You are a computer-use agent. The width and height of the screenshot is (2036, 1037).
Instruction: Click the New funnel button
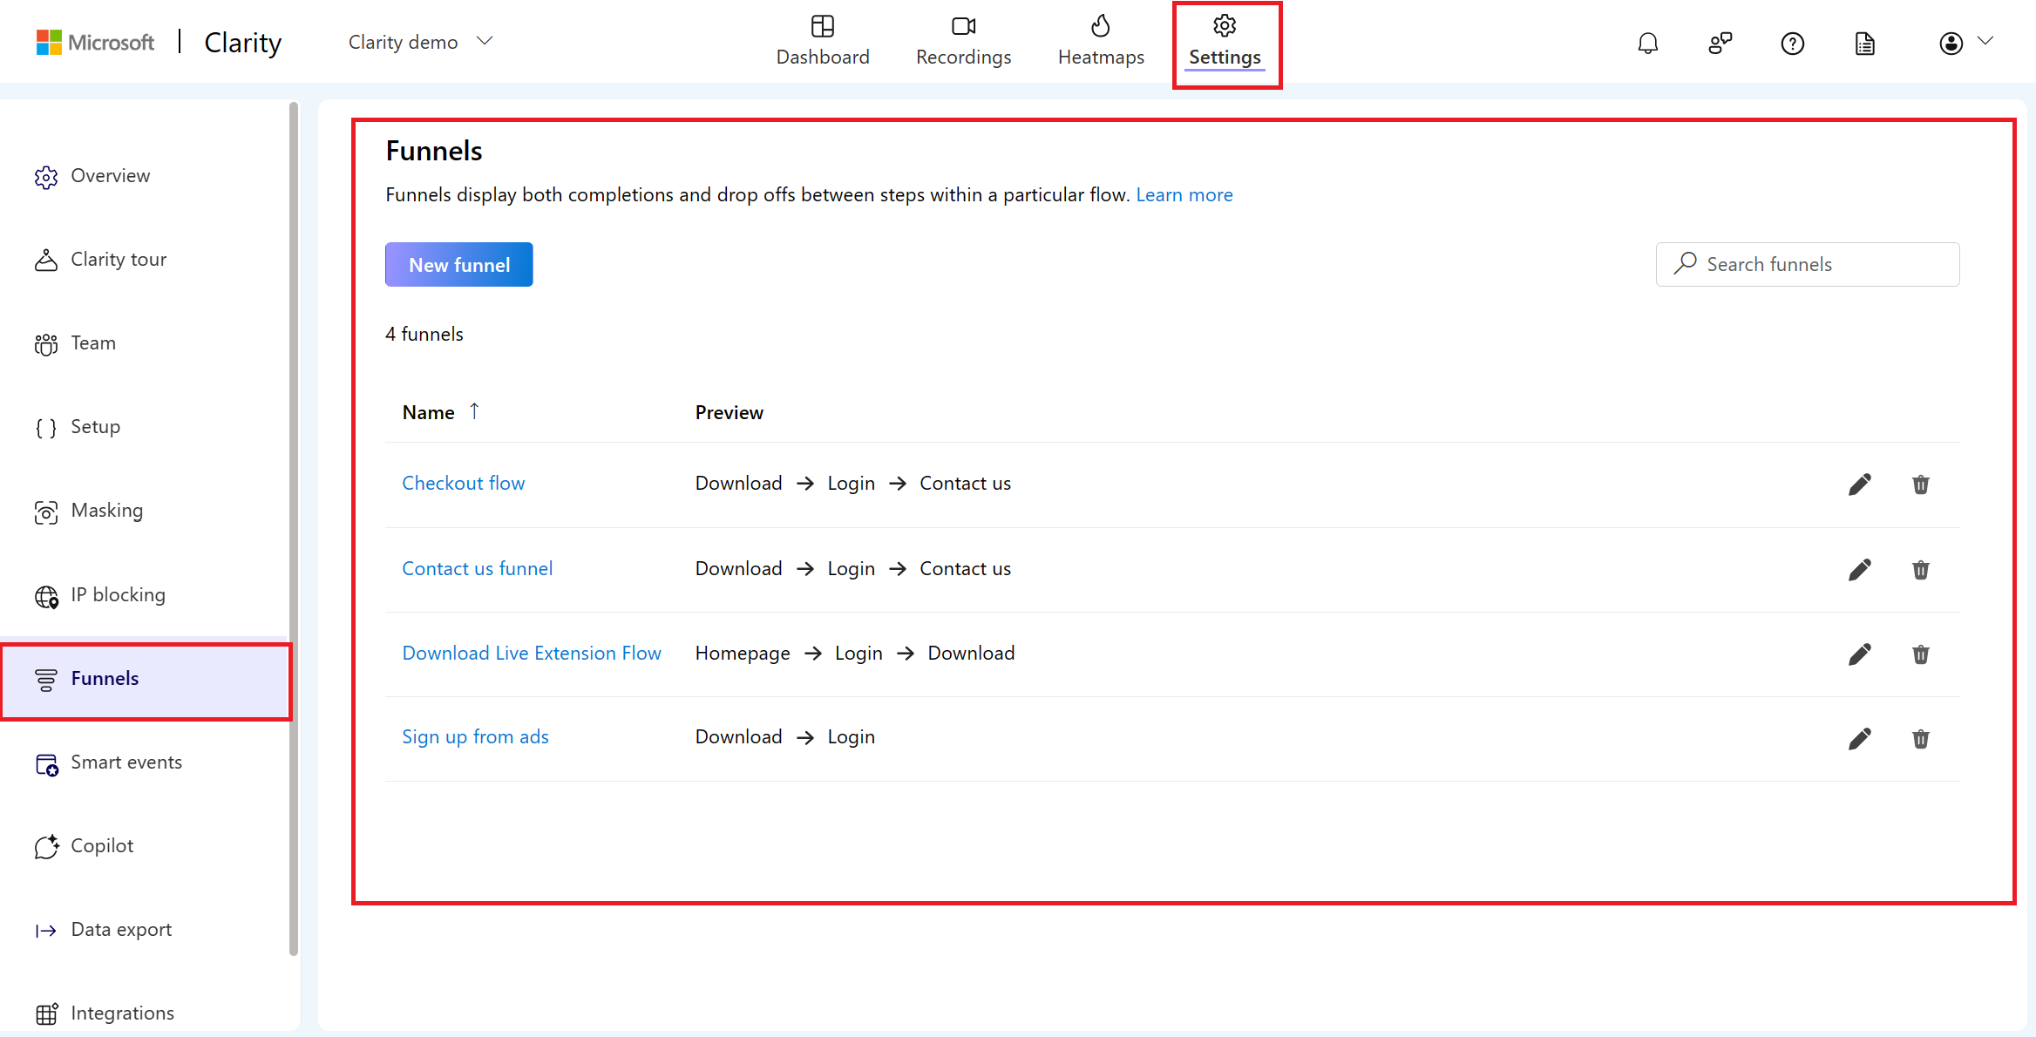click(458, 264)
